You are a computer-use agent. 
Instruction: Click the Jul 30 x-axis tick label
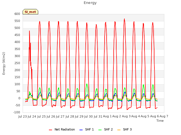coord(89,116)
